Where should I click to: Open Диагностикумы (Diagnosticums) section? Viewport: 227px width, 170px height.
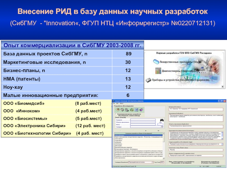tap(180, 71)
